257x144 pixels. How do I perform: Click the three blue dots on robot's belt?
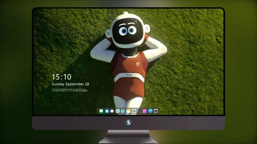[x=129, y=75]
